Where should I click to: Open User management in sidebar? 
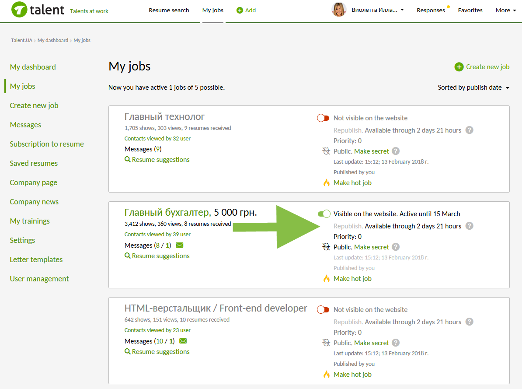(39, 279)
